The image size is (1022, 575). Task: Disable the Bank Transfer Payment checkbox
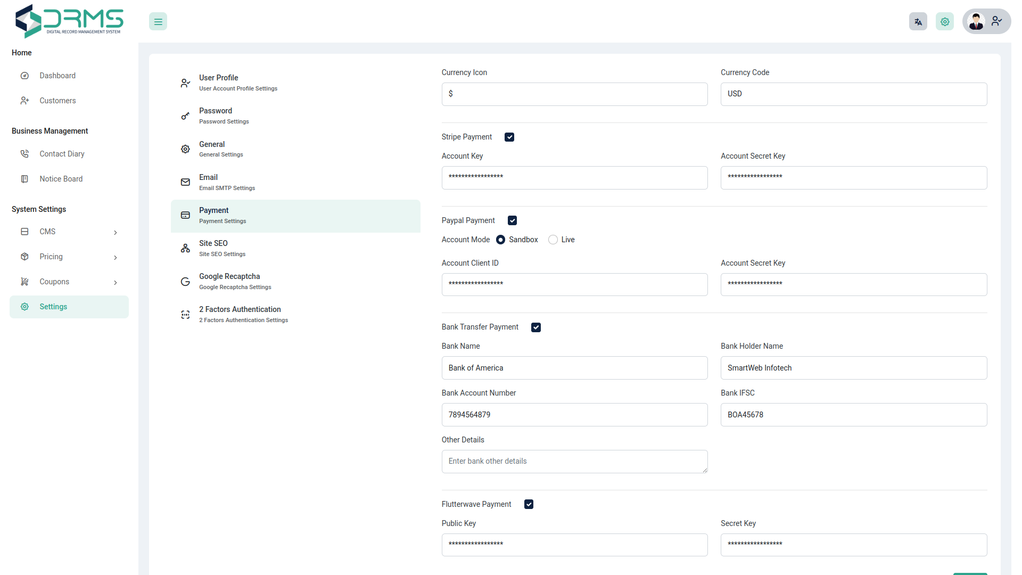coord(536,327)
